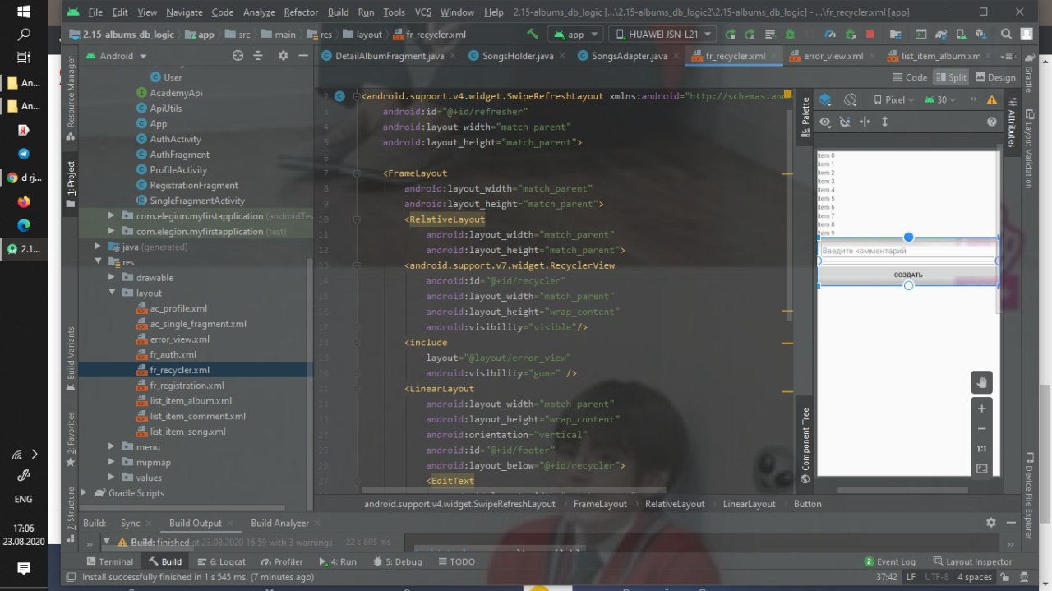Open Project panel settings gear
The image size is (1052, 591).
point(283,56)
